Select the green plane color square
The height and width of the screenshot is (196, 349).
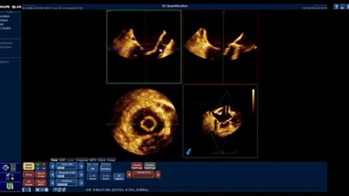(x=38, y=164)
